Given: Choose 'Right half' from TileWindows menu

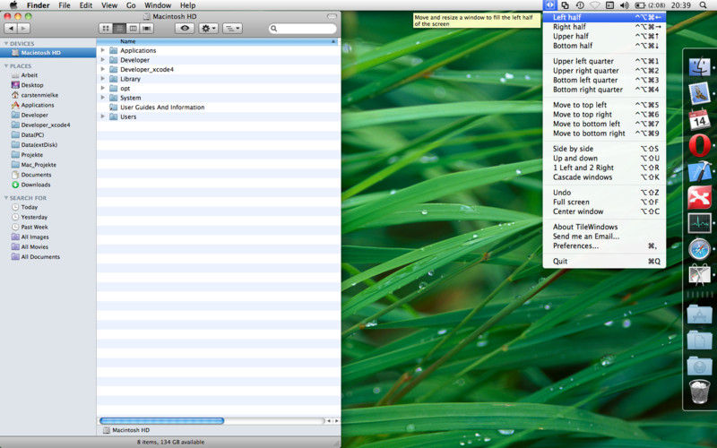Looking at the screenshot, I should pos(569,27).
